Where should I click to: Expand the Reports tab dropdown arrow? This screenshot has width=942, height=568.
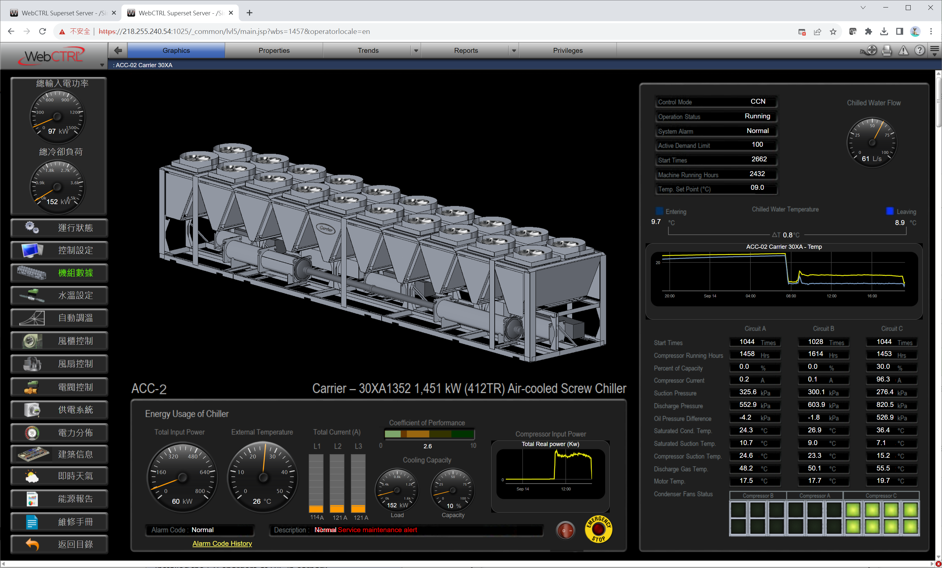tap(514, 51)
